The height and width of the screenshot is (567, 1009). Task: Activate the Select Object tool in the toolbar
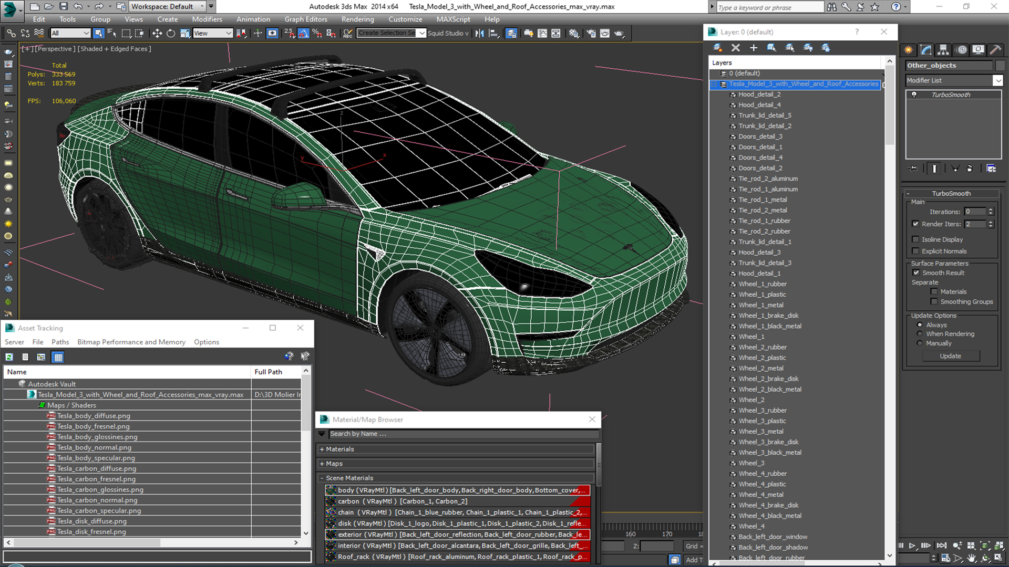(98, 33)
